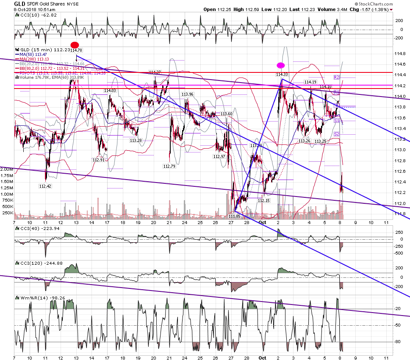Select the magenta oval marker above 114.33
This screenshot has height=360, width=410.
[x=280, y=65]
